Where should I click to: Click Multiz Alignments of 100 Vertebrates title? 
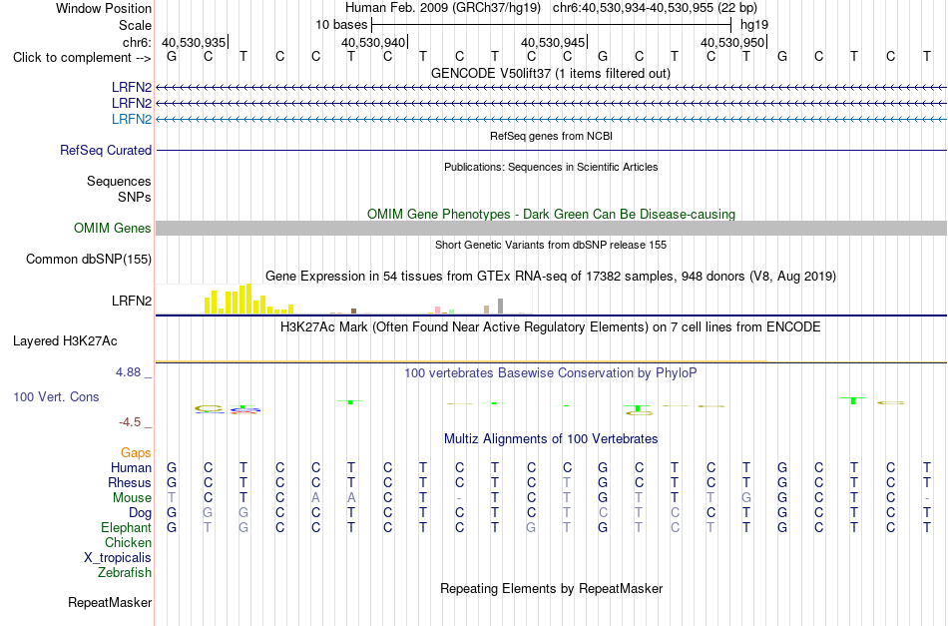pos(551,439)
